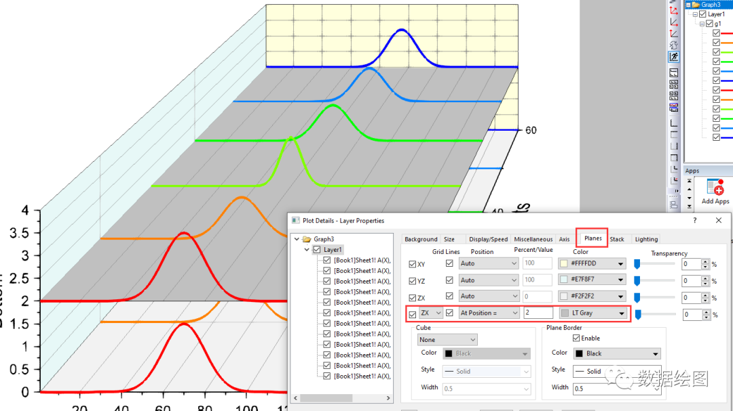
Task: Select the Planes tab
Action: (x=593, y=238)
